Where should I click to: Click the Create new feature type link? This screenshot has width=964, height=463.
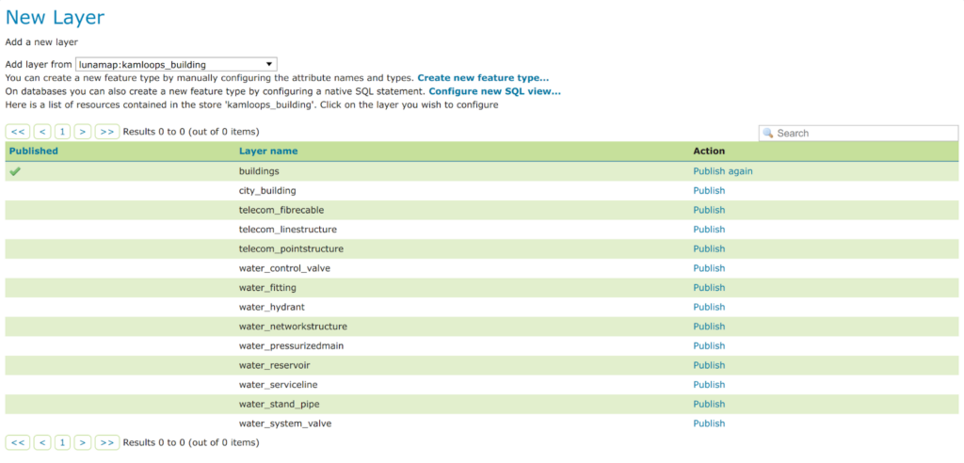tap(483, 78)
